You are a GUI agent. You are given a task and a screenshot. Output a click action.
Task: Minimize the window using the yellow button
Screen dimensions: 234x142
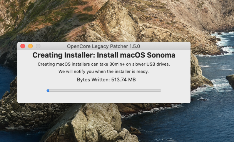pyautogui.click(x=30, y=46)
